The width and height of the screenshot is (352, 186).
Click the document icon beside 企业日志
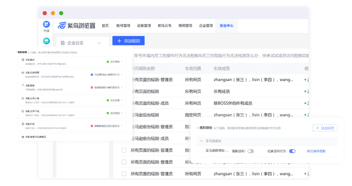coord(63,43)
